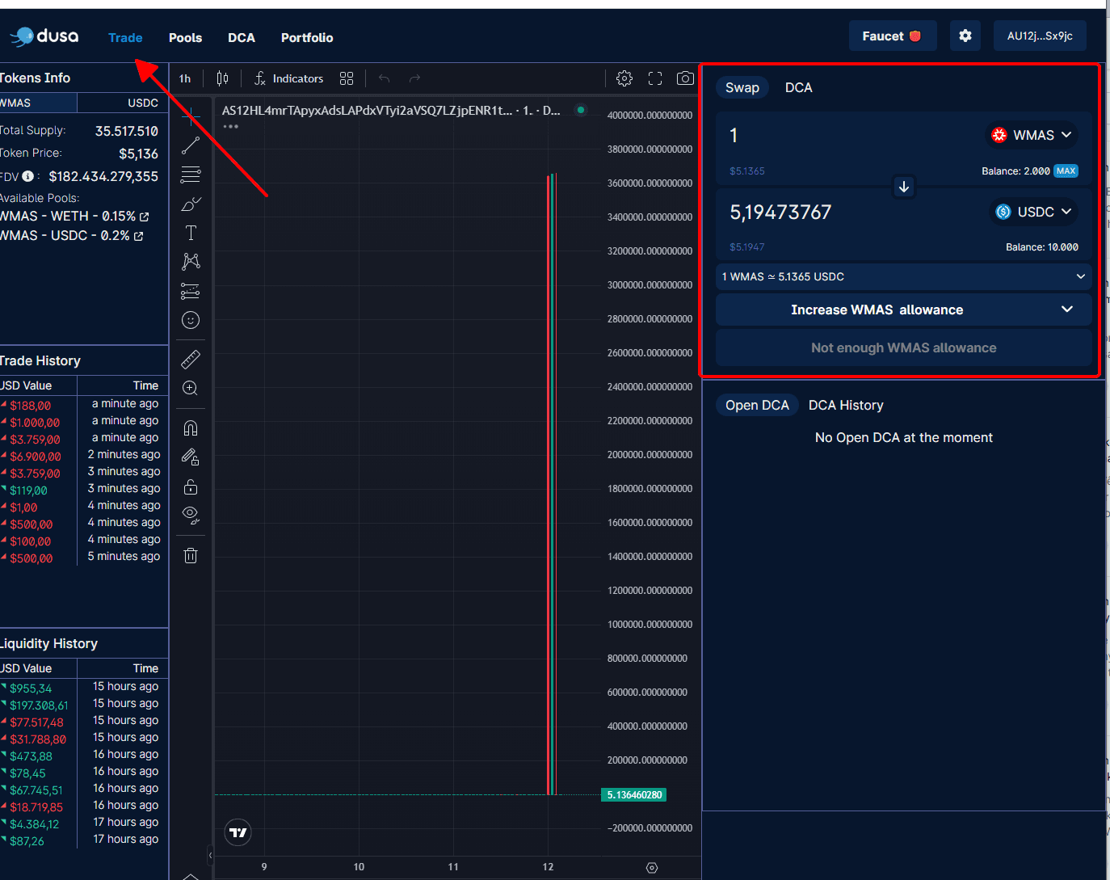Click the dusa logo
This screenshot has height=880, width=1110.
tap(44, 36)
